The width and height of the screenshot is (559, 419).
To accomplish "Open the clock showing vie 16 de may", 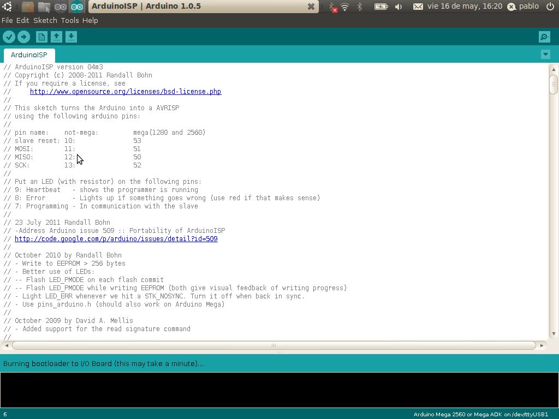I will click(465, 6).
